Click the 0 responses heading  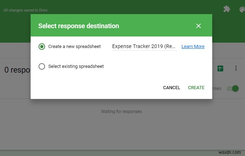click(x=17, y=70)
